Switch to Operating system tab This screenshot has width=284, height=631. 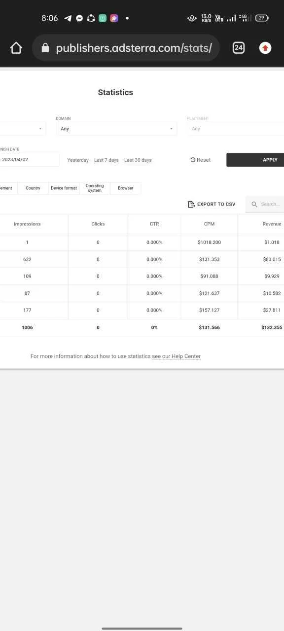point(95,188)
